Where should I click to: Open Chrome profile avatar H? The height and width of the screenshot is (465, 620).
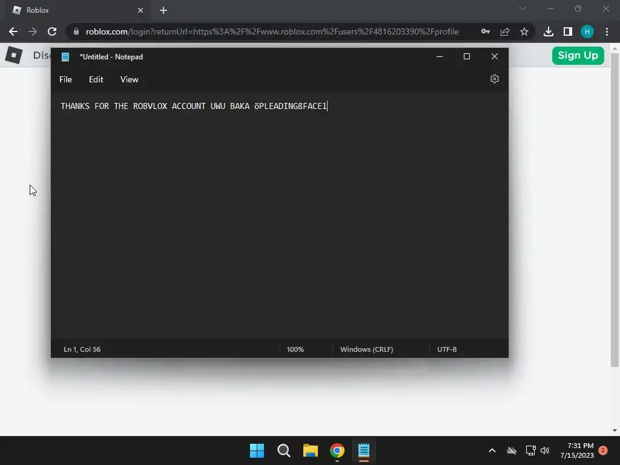tap(587, 31)
